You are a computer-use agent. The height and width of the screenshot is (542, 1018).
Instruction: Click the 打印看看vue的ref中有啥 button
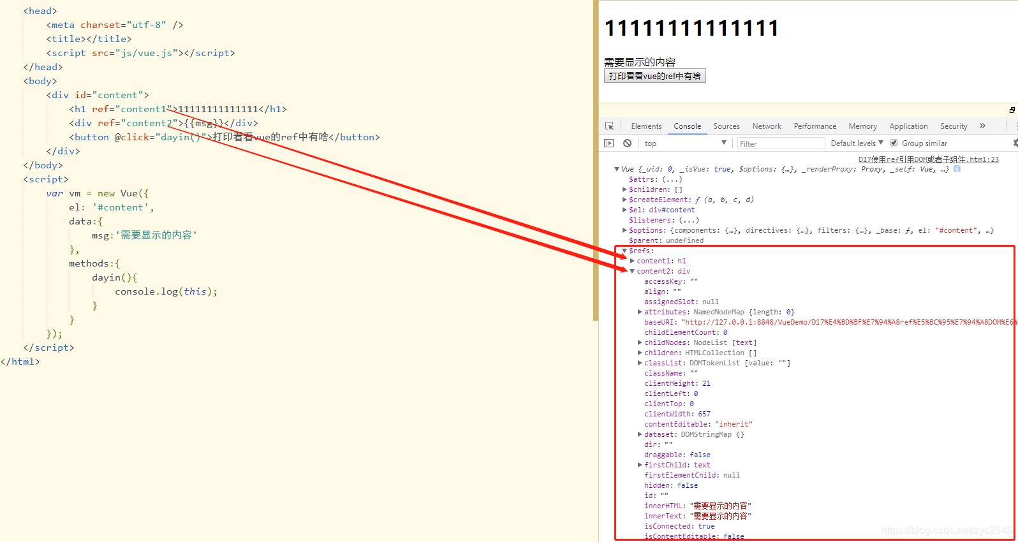(x=655, y=76)
